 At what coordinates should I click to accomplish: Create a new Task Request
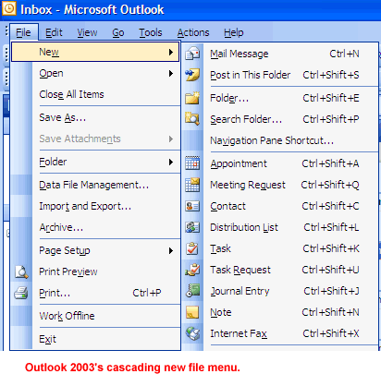(280, 270)
